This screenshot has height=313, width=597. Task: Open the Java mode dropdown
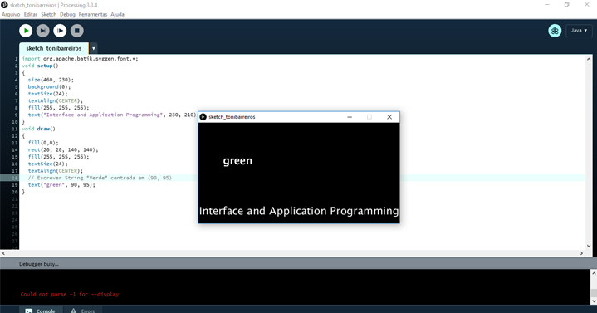click(x=579, y=31)
